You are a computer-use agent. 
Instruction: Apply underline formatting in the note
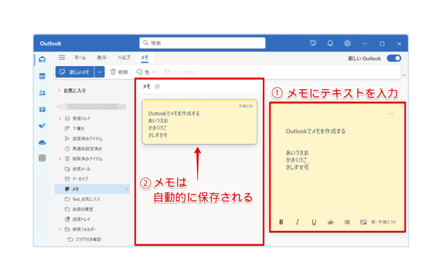point(314,222)
